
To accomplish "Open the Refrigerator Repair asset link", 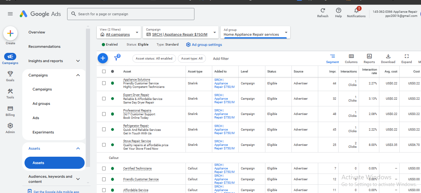I will [136, 126].
